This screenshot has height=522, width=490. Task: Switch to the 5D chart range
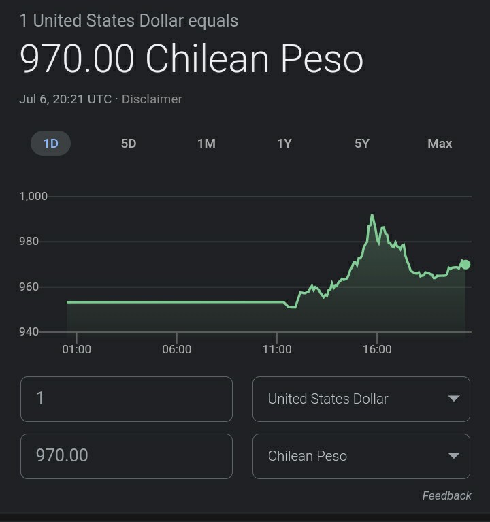129,144
